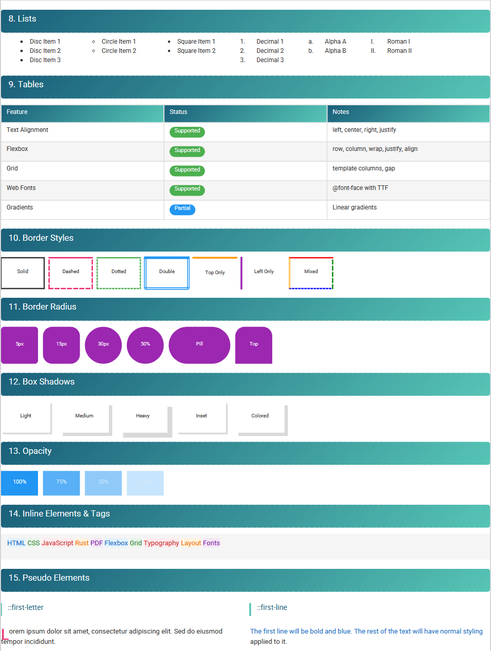This screenshot has width=491, height=651.
Task: Click the Typography tag in Inline Elements
Action: click(161, 543)
